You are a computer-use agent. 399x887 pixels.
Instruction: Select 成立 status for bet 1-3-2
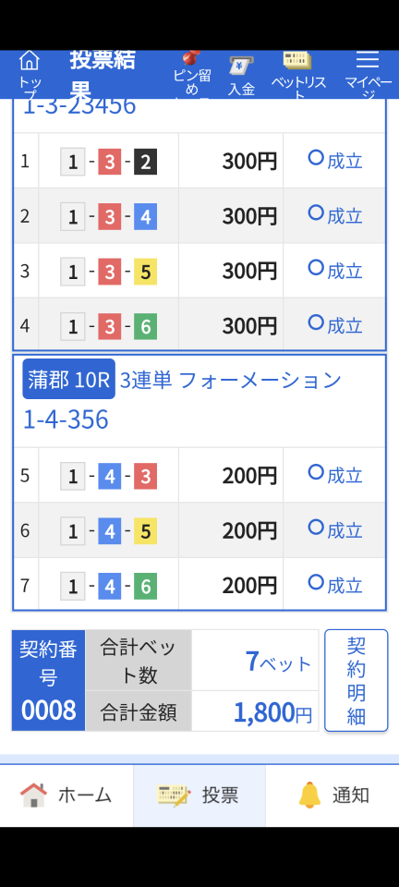coord(335,161)
